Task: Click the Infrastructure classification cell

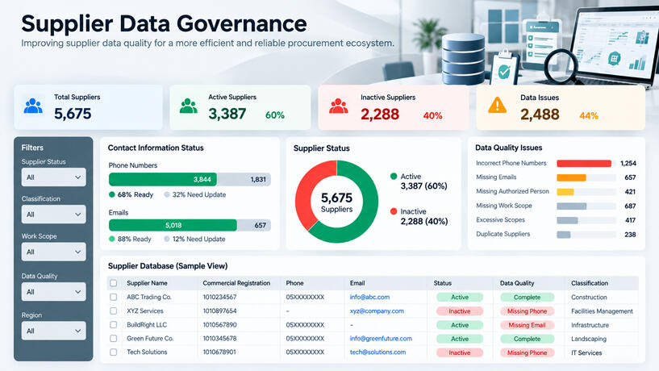Action: (590, 325)
